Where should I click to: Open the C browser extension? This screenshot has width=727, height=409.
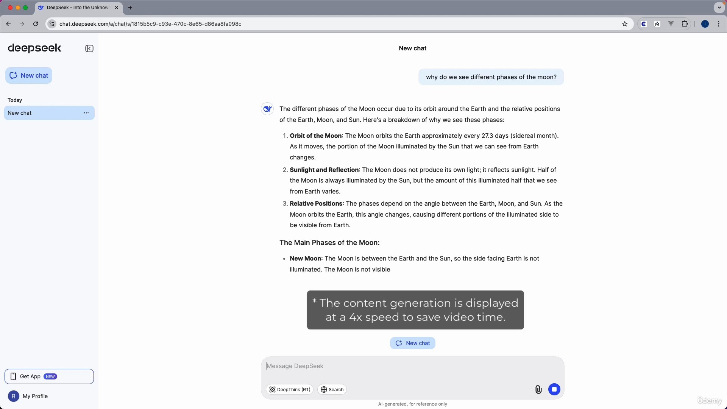tap(644, 24)
